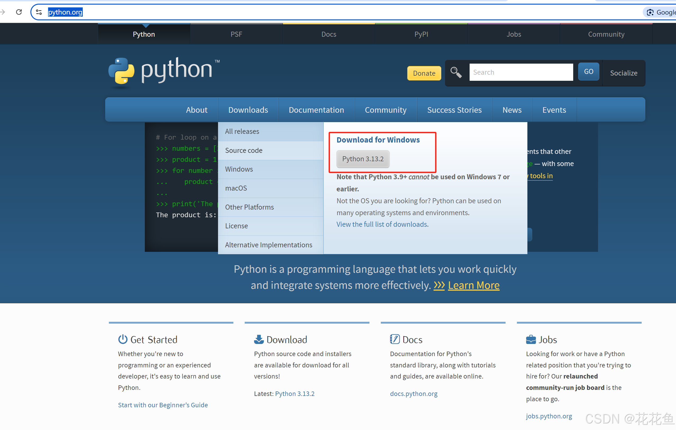
Task: Click the Get Started power icon
Action: coord(123,339)
